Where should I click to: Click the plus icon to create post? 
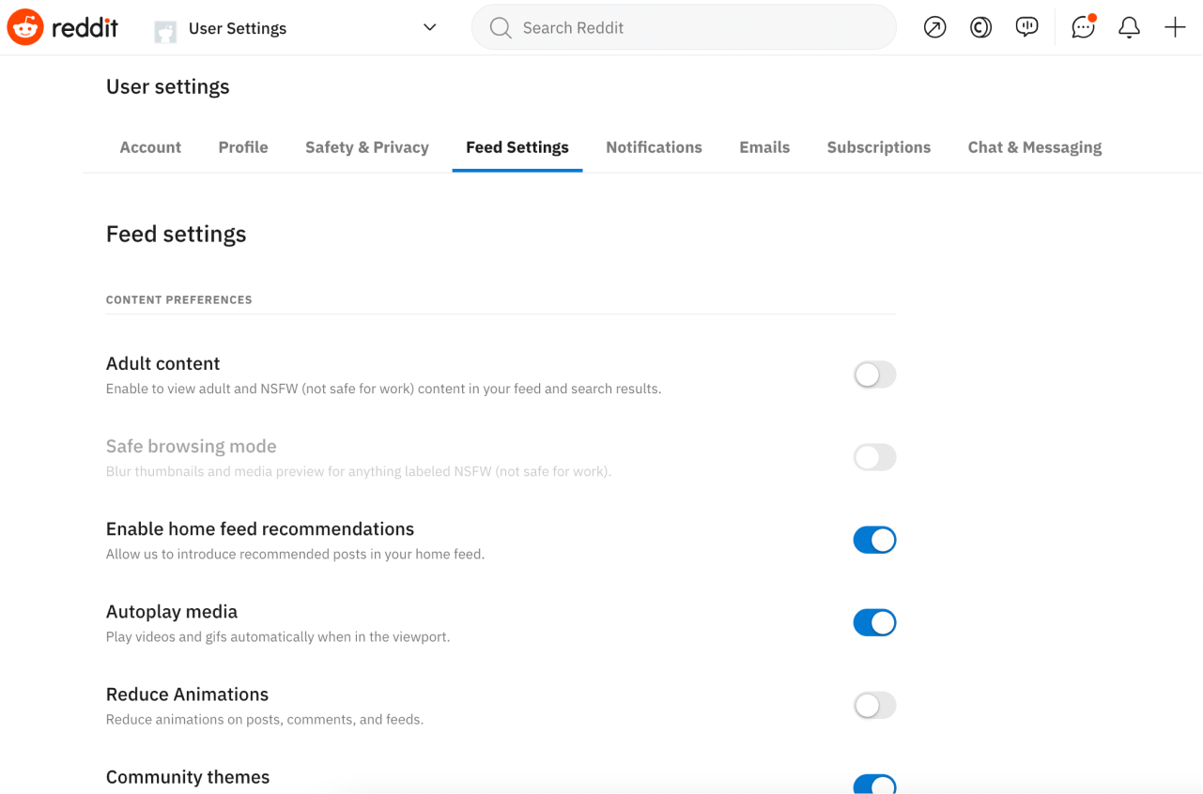(1175, 28)
